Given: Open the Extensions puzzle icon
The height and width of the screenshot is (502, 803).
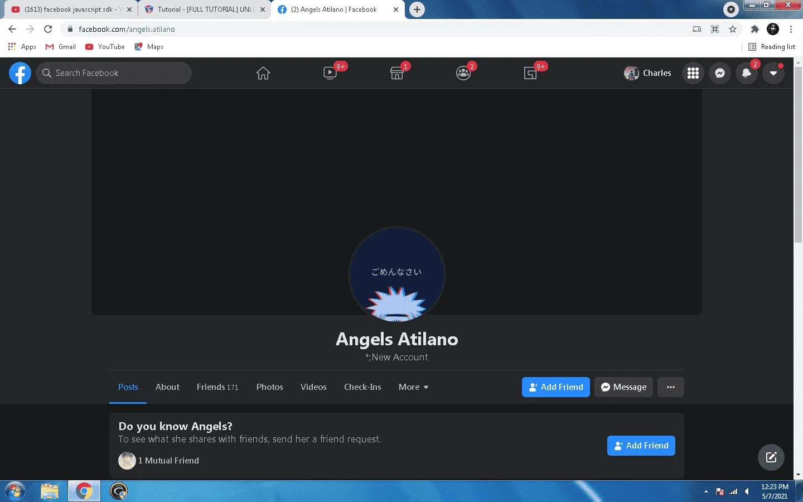Looking at the screenshot, I should pyautogui.click(x=755, y=29).
